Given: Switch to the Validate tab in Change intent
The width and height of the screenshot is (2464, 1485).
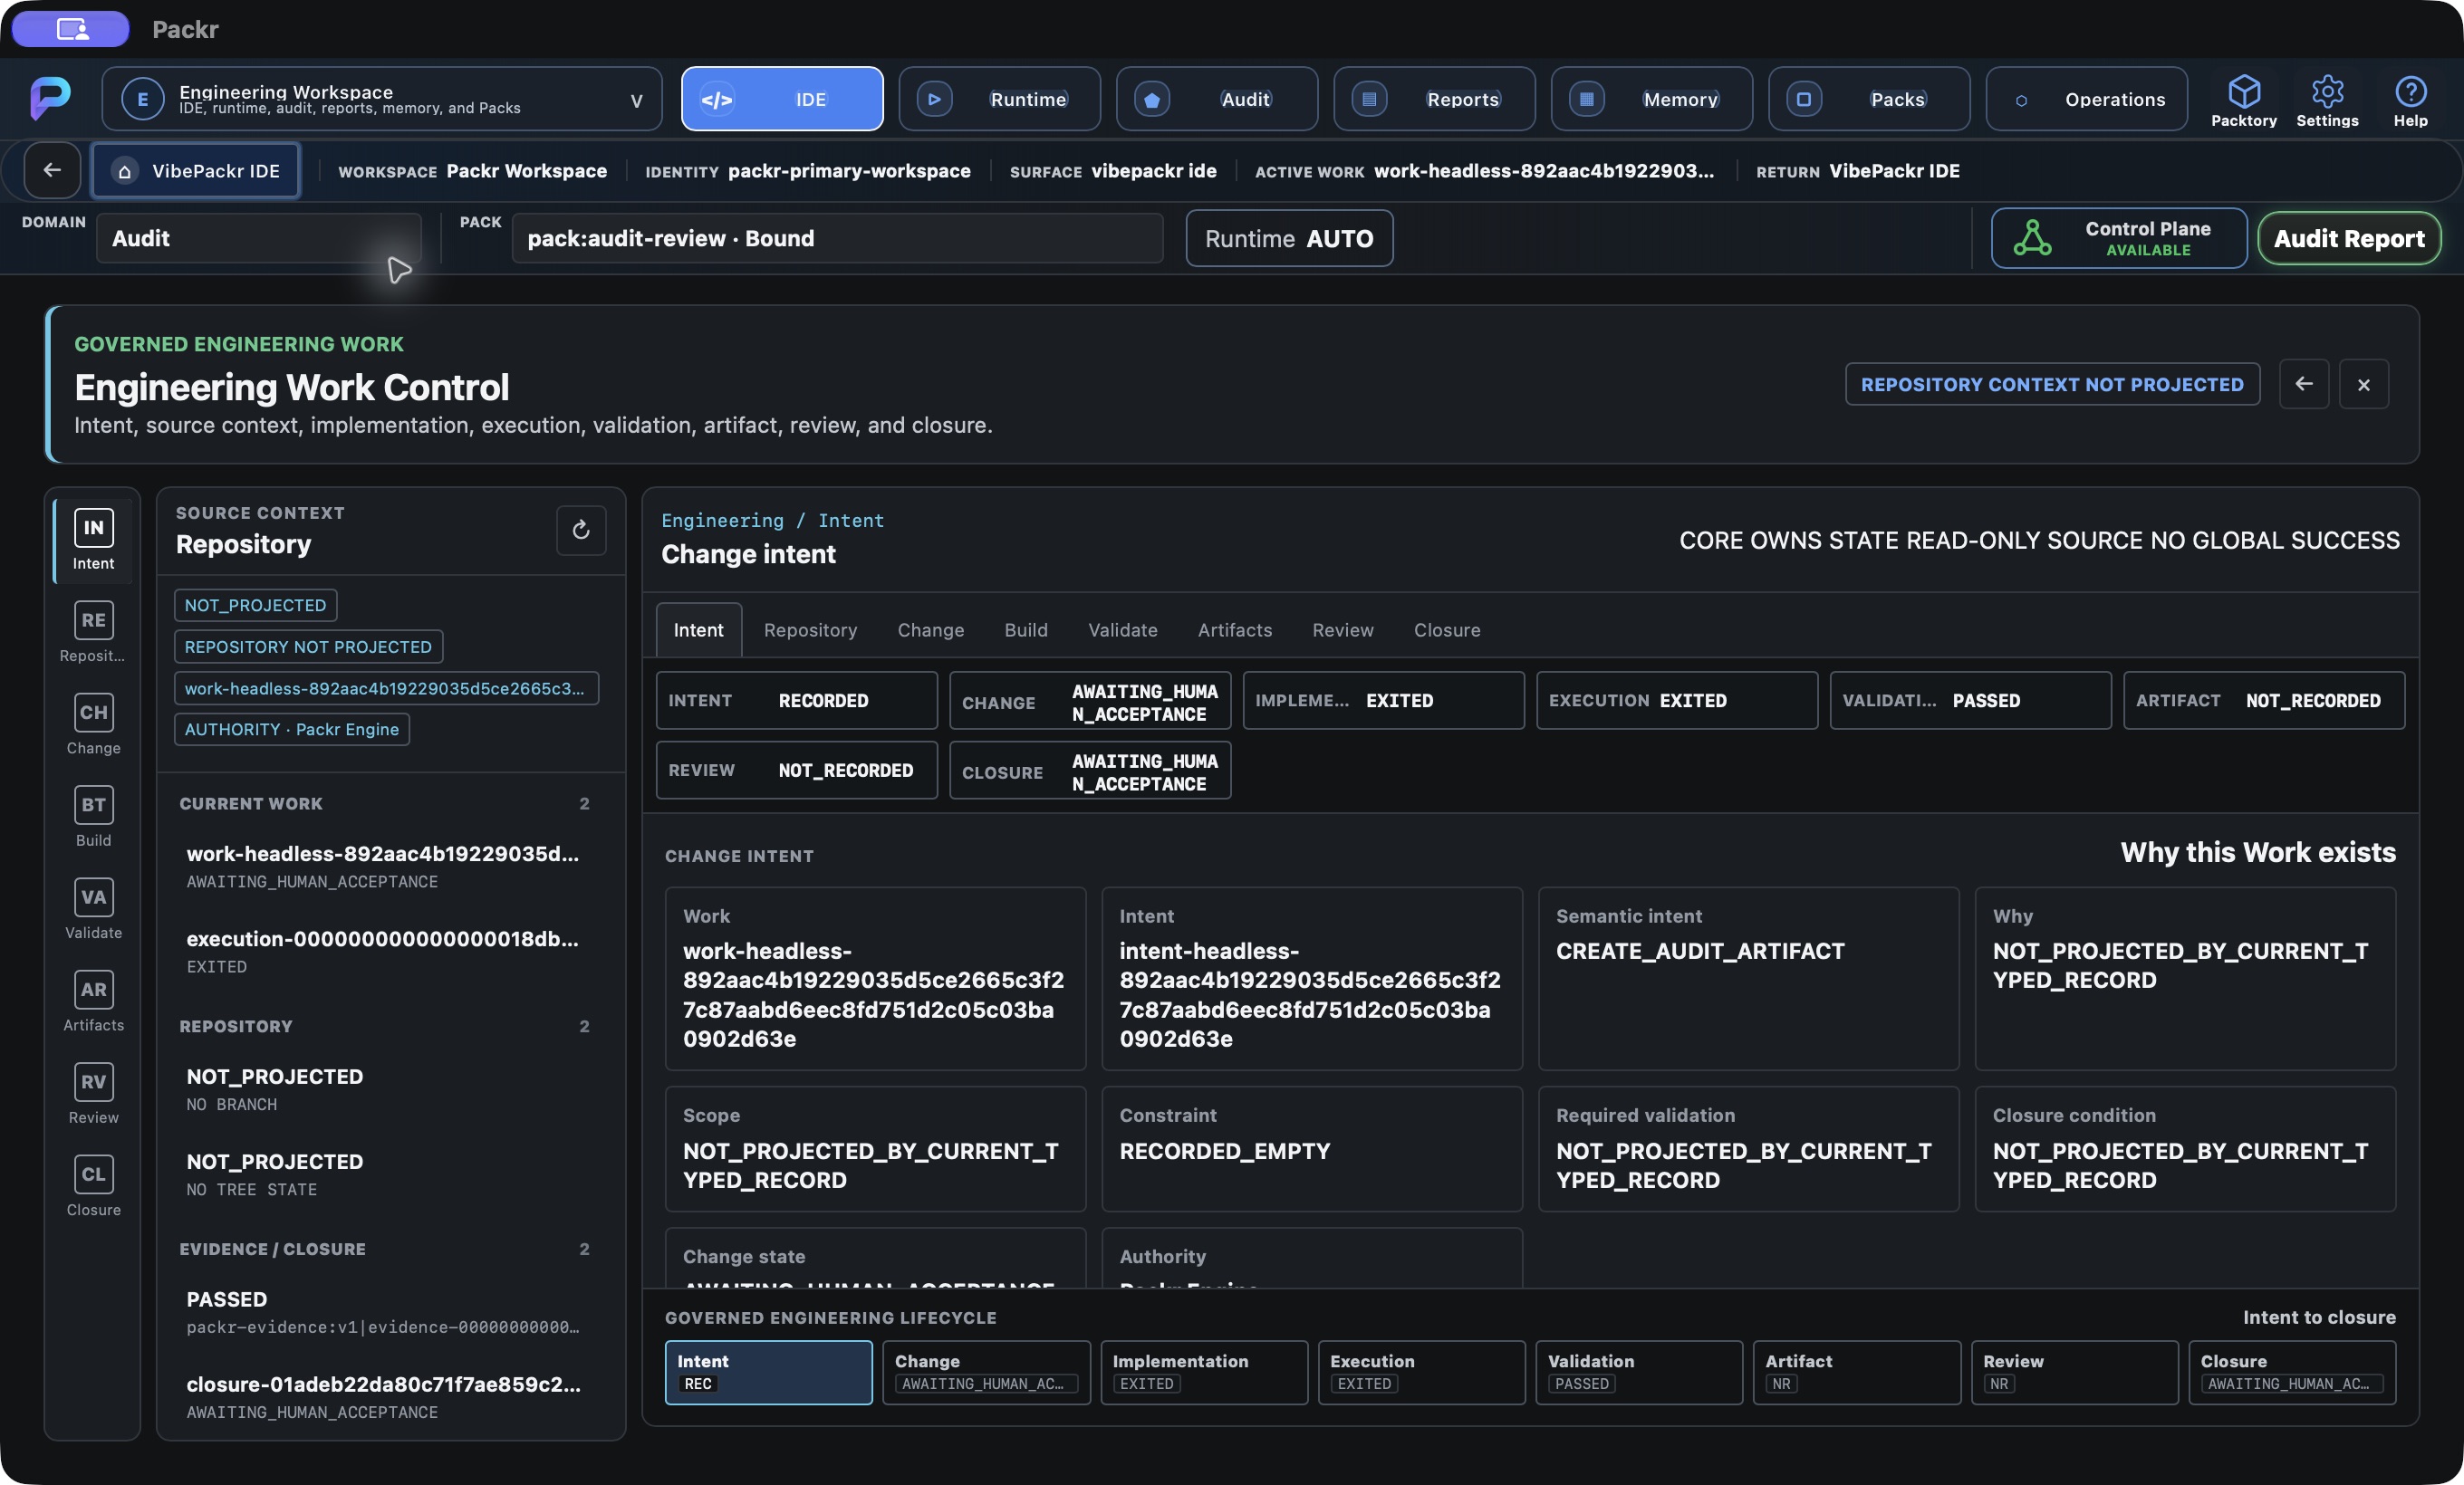Looking at the screenshot, I should (1122, 629).
